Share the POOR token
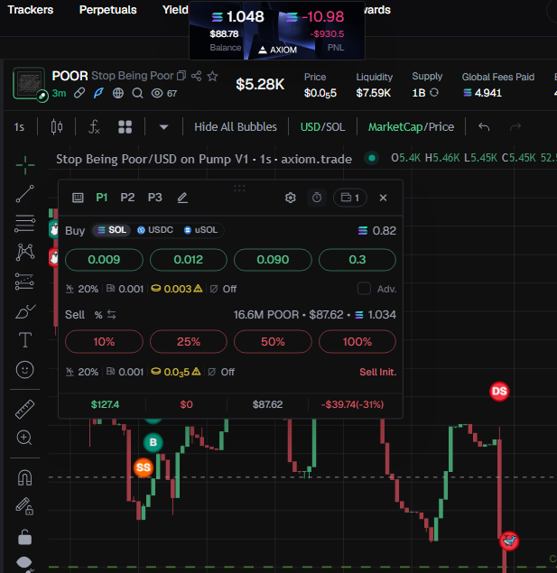 pyautogui.click(x=196, y=76)
